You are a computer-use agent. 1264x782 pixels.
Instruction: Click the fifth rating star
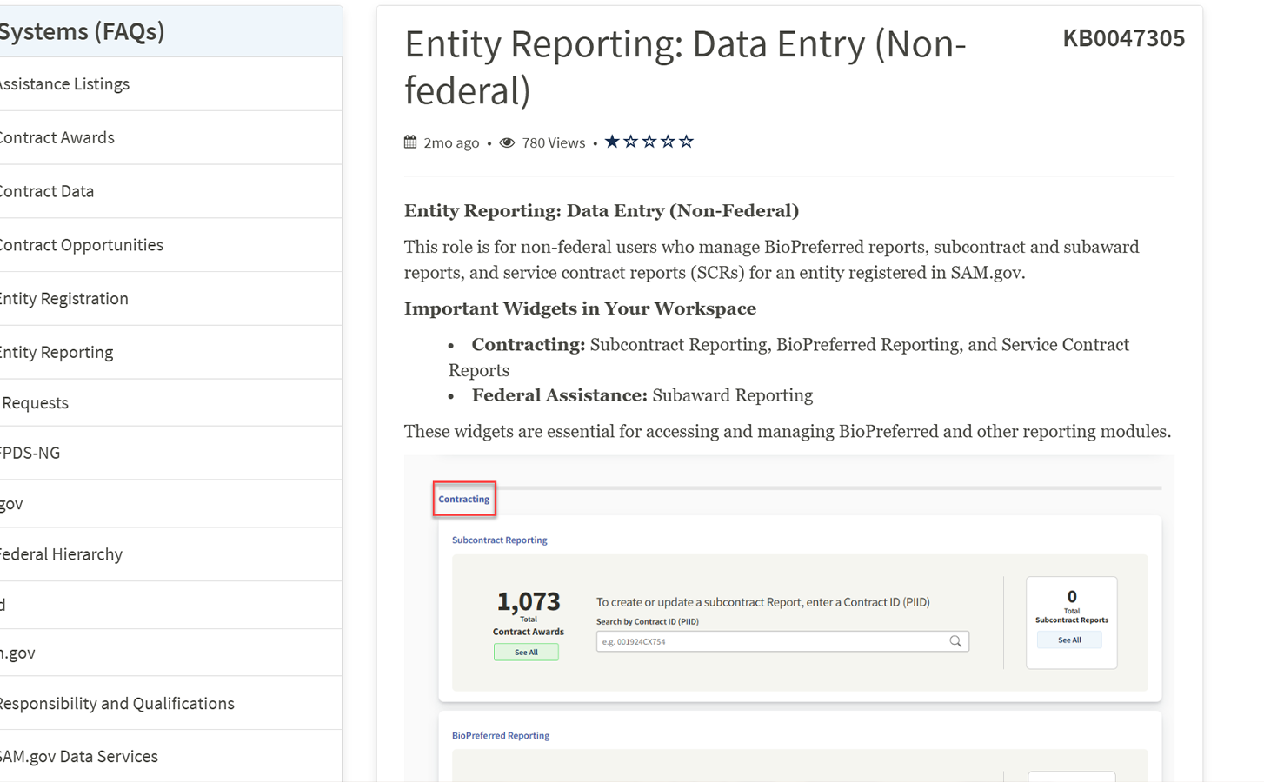[x=687, y=142]
